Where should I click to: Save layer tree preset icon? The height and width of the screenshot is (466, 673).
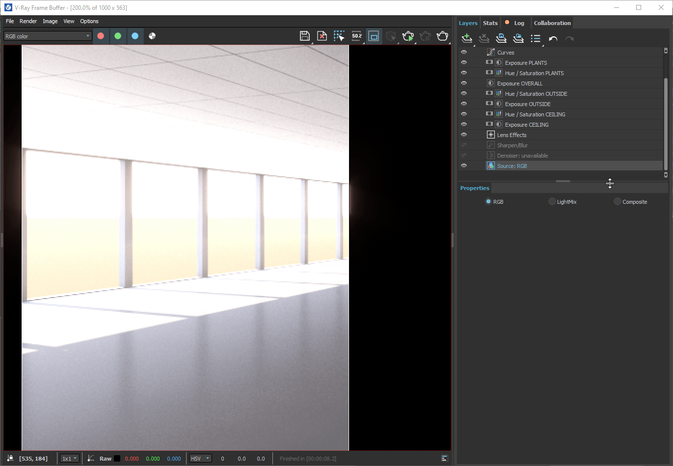coord(501,38)
